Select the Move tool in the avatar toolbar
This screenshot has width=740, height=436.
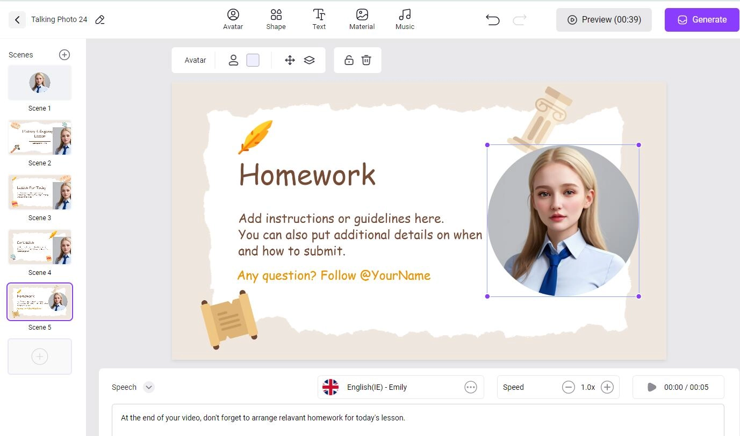click(x=290, y=60)
